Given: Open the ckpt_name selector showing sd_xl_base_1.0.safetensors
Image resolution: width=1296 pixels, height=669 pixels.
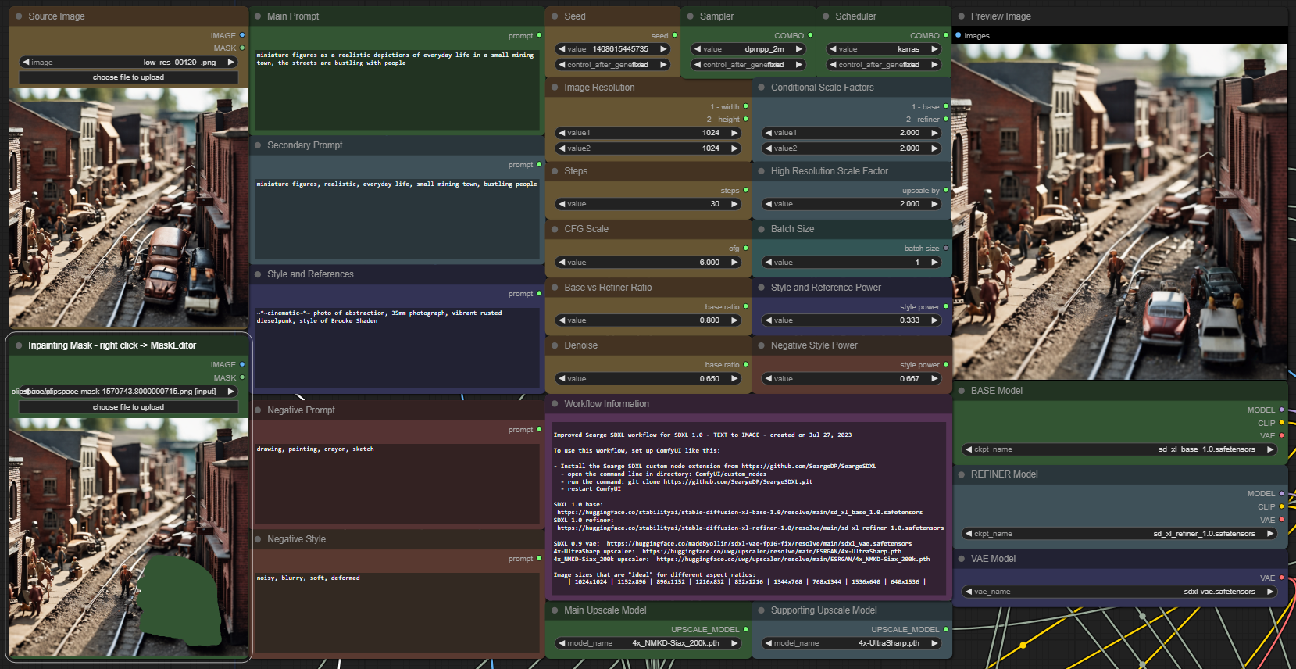Looking at the screenshot, I should [1119, 449].
